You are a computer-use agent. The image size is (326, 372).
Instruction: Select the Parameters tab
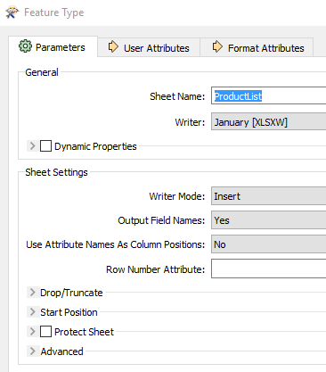pos(53,46)
